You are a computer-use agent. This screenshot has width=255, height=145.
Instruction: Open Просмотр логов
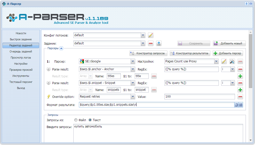(21, 58)
